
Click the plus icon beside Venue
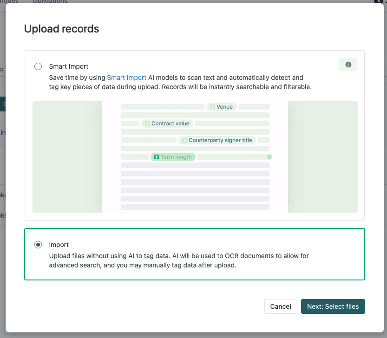point(212,107)
